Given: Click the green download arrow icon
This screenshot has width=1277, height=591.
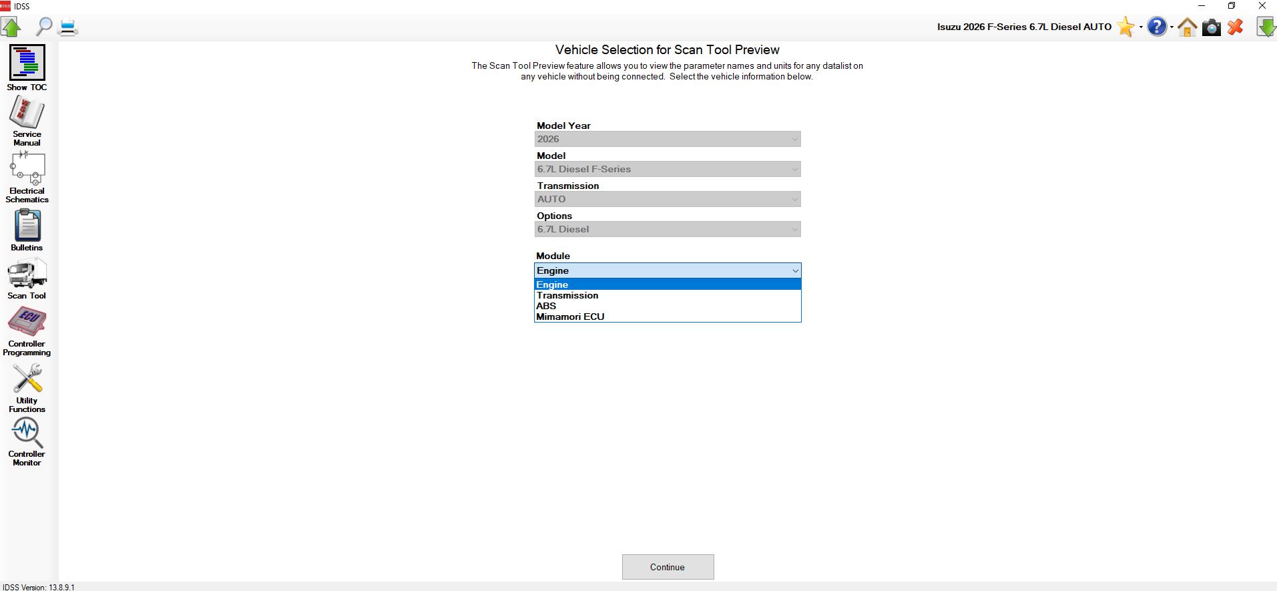Looking at the screenshot, I should (1266, 27).
